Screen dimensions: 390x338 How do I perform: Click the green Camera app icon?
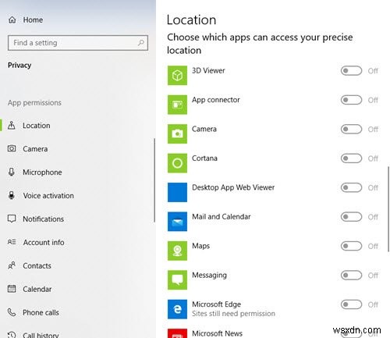pyautogui.click(x=177, y=133)
